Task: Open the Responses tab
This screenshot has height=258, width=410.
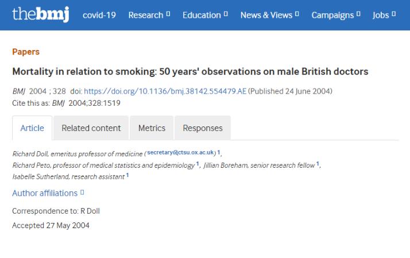Action: click(x=202, y=128)
